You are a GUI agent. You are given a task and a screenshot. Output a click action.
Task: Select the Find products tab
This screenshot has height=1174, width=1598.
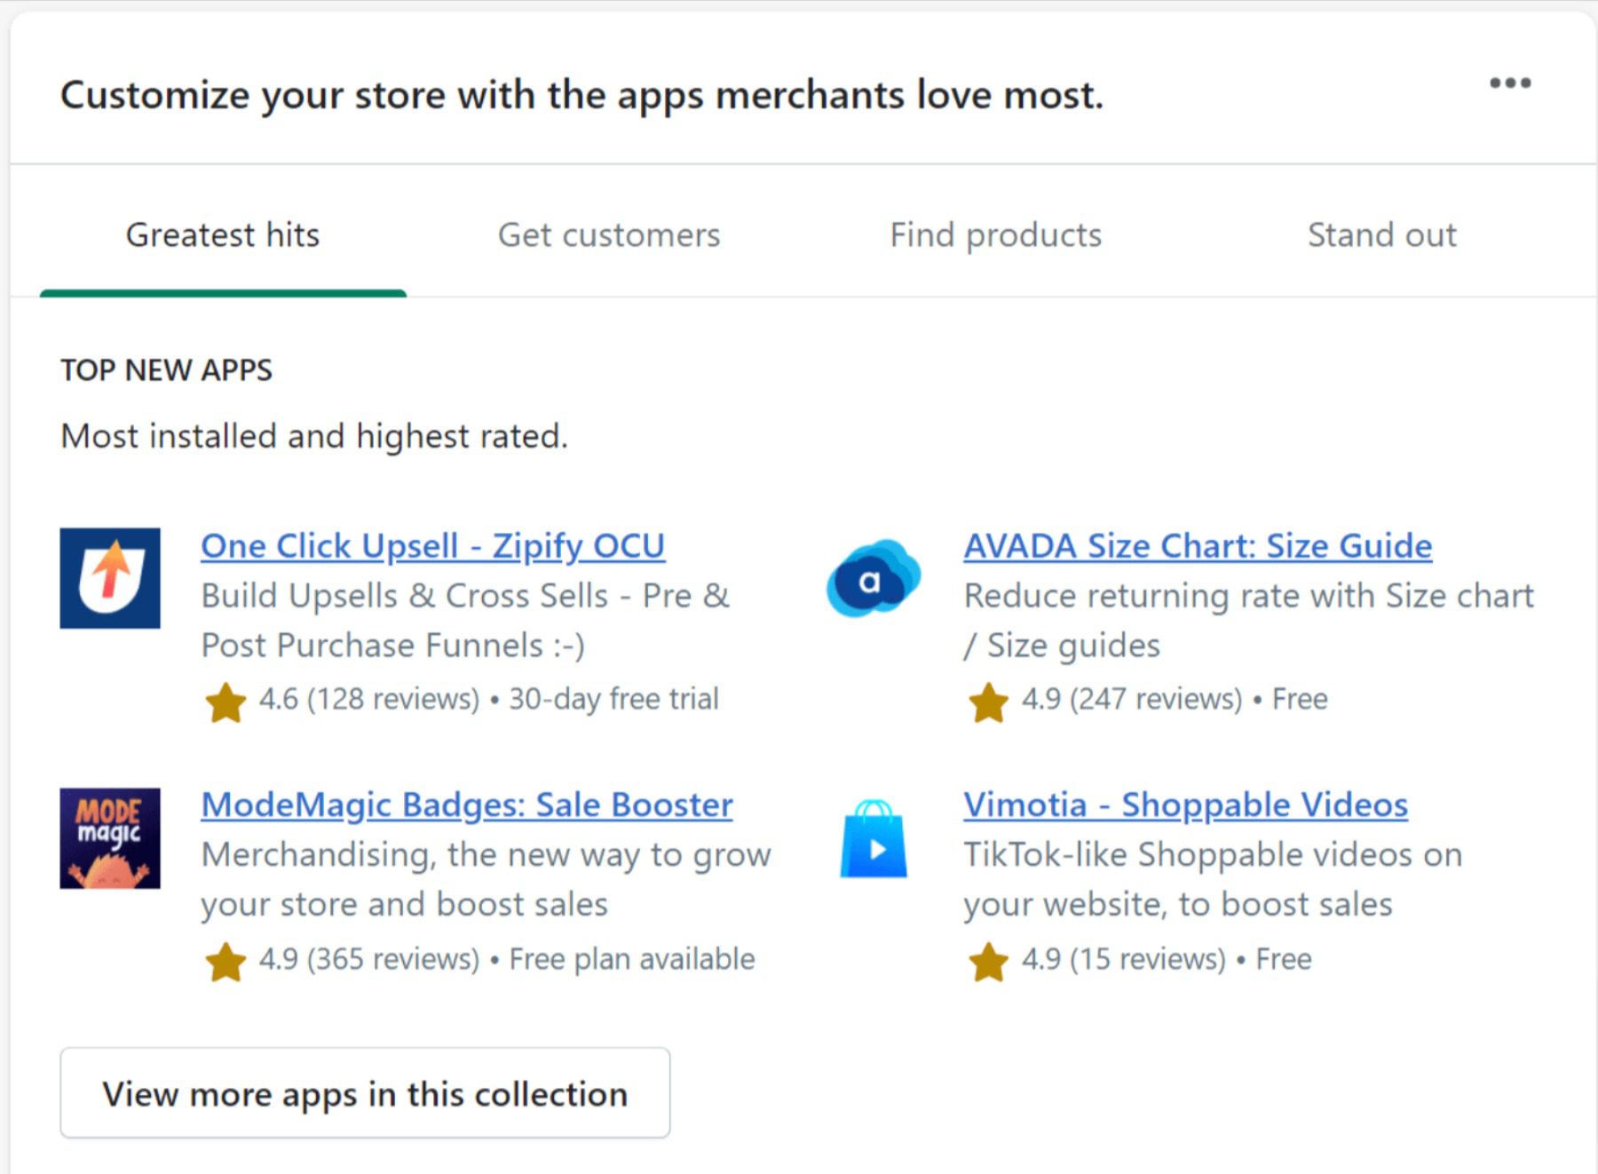(x=995, y=234)
